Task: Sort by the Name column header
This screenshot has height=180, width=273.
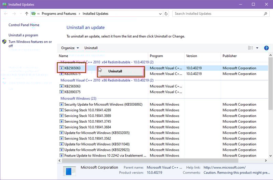Action: [x=63, y=56]
